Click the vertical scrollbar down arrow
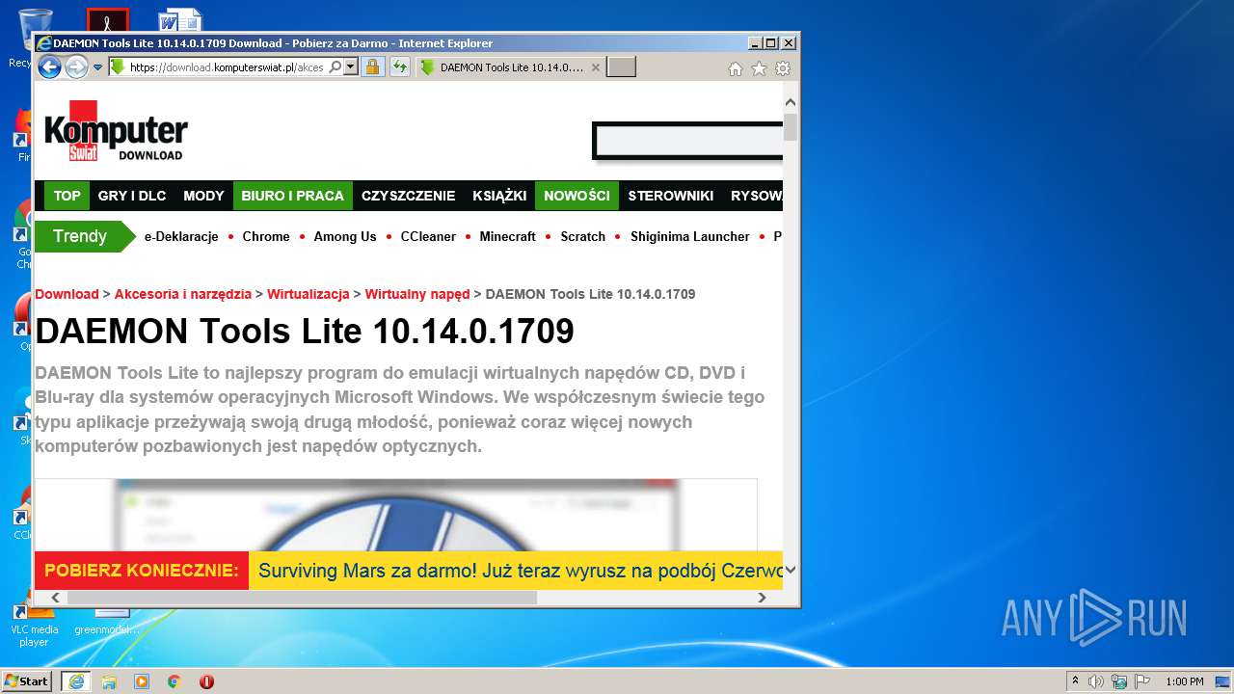 (791, 570)
